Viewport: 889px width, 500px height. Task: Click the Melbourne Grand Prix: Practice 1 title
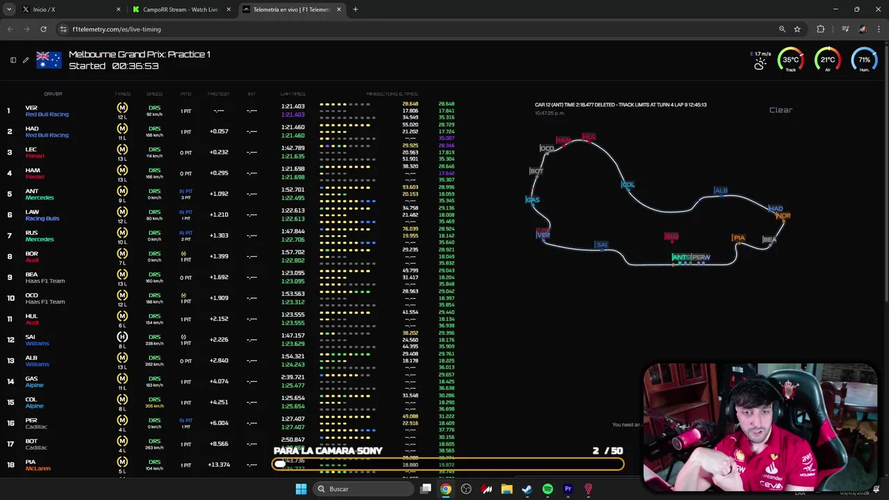[140, 54]
